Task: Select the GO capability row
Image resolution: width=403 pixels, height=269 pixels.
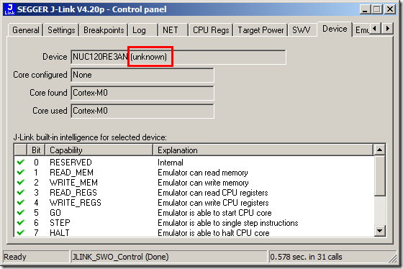Action: pyautogui.click(x=194, y=212)
